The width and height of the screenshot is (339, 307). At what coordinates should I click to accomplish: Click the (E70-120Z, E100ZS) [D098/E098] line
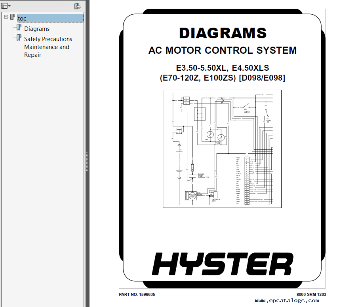tap(223, 78)
